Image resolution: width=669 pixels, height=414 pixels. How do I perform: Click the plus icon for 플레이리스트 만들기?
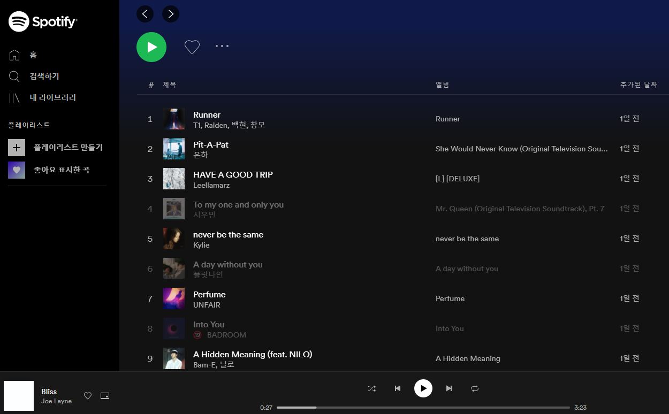(17, 147)
